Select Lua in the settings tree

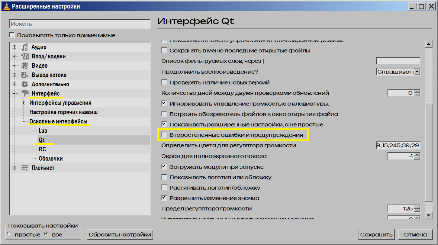(x=43, y=131)
